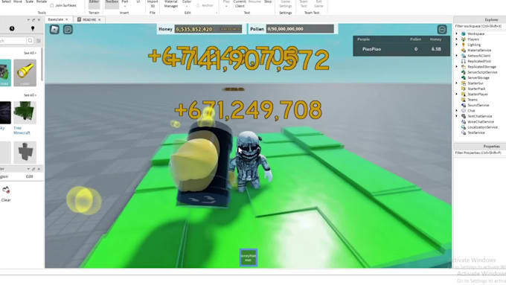Expand the Workspace tree node
The image size is (506, 285).
457,33
